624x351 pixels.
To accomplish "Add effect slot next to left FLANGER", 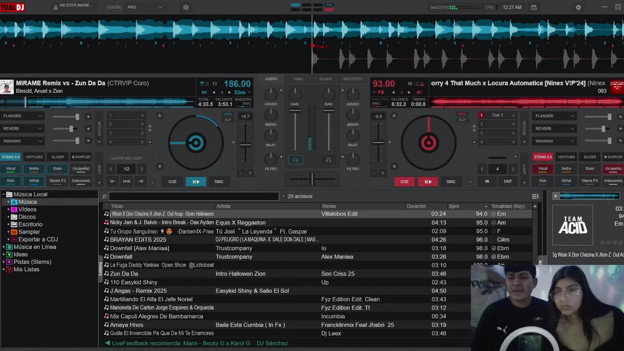I will (88, 117).
